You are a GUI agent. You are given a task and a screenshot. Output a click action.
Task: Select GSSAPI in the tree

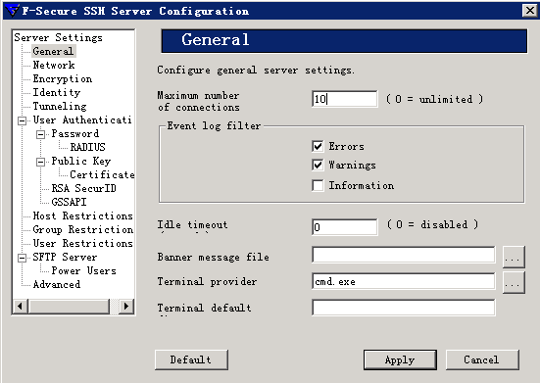69,203
